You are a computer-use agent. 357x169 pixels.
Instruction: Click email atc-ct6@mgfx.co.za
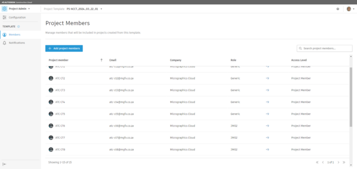tap(121, 126)
